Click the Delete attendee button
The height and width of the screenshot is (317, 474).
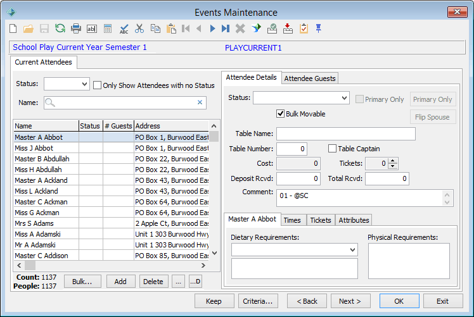[153, 282]
